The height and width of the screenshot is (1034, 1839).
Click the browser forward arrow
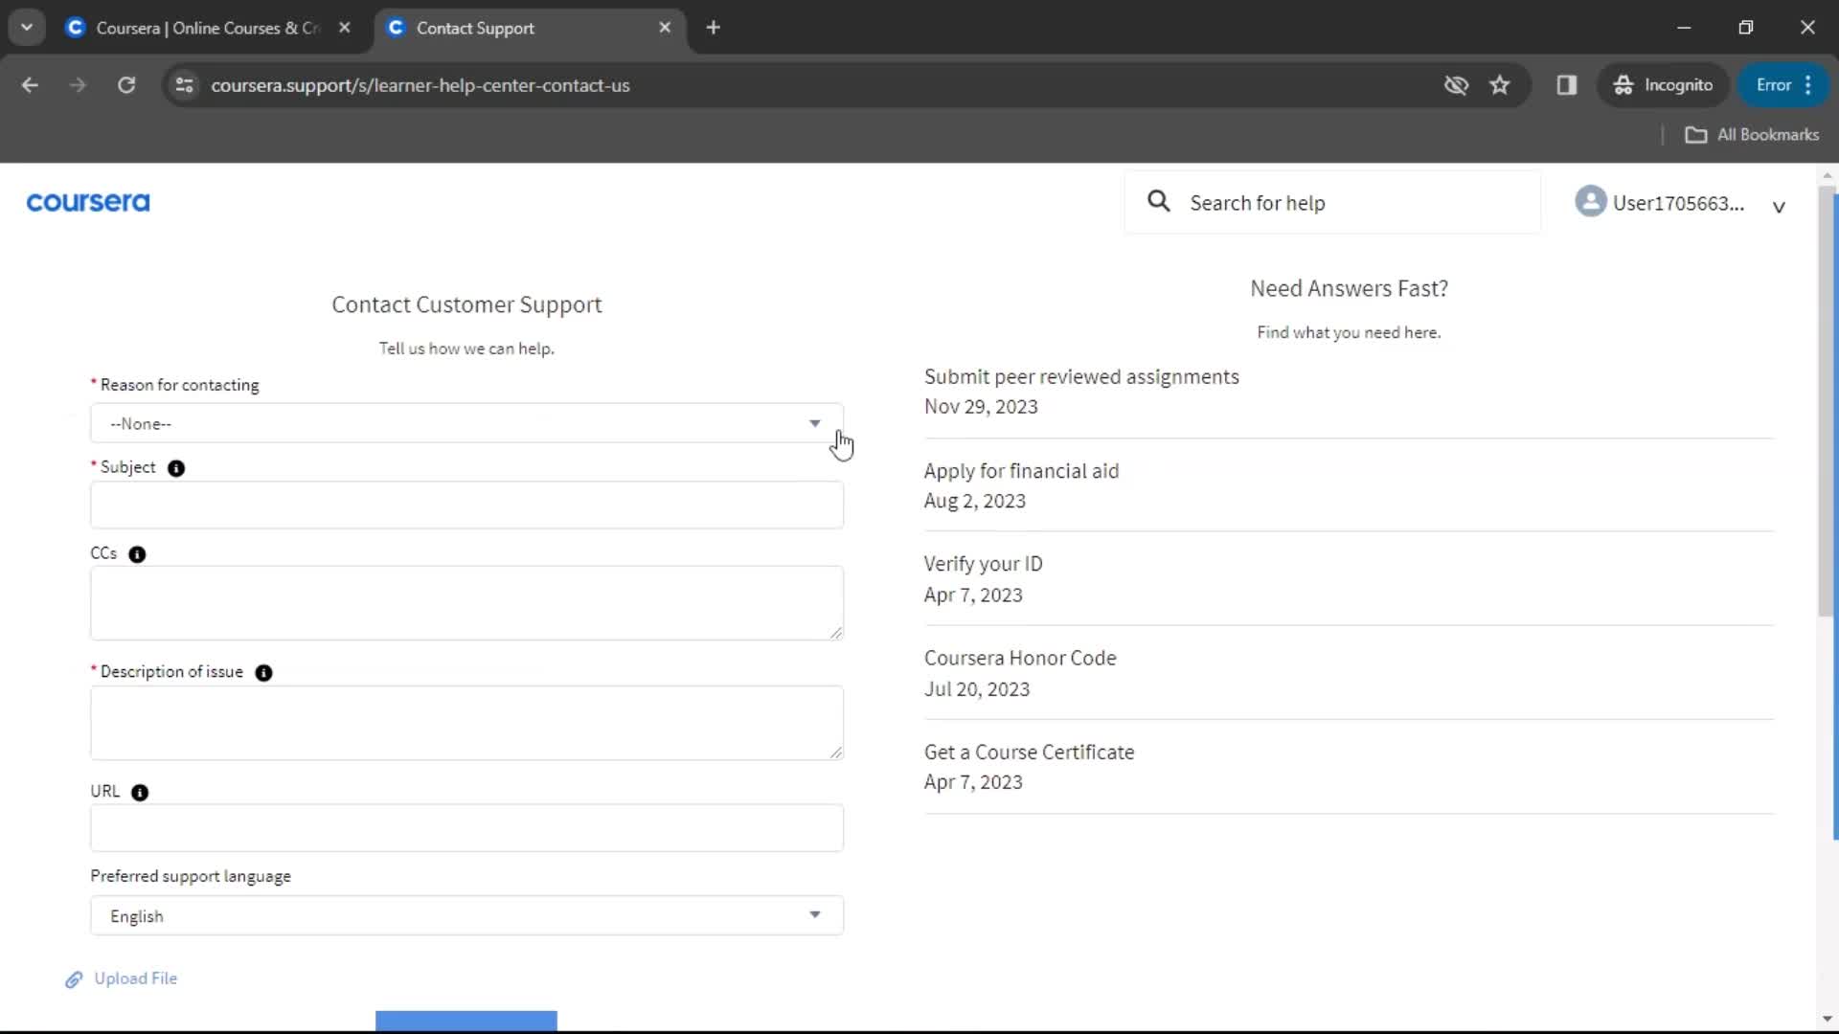(x=78, y=85)
